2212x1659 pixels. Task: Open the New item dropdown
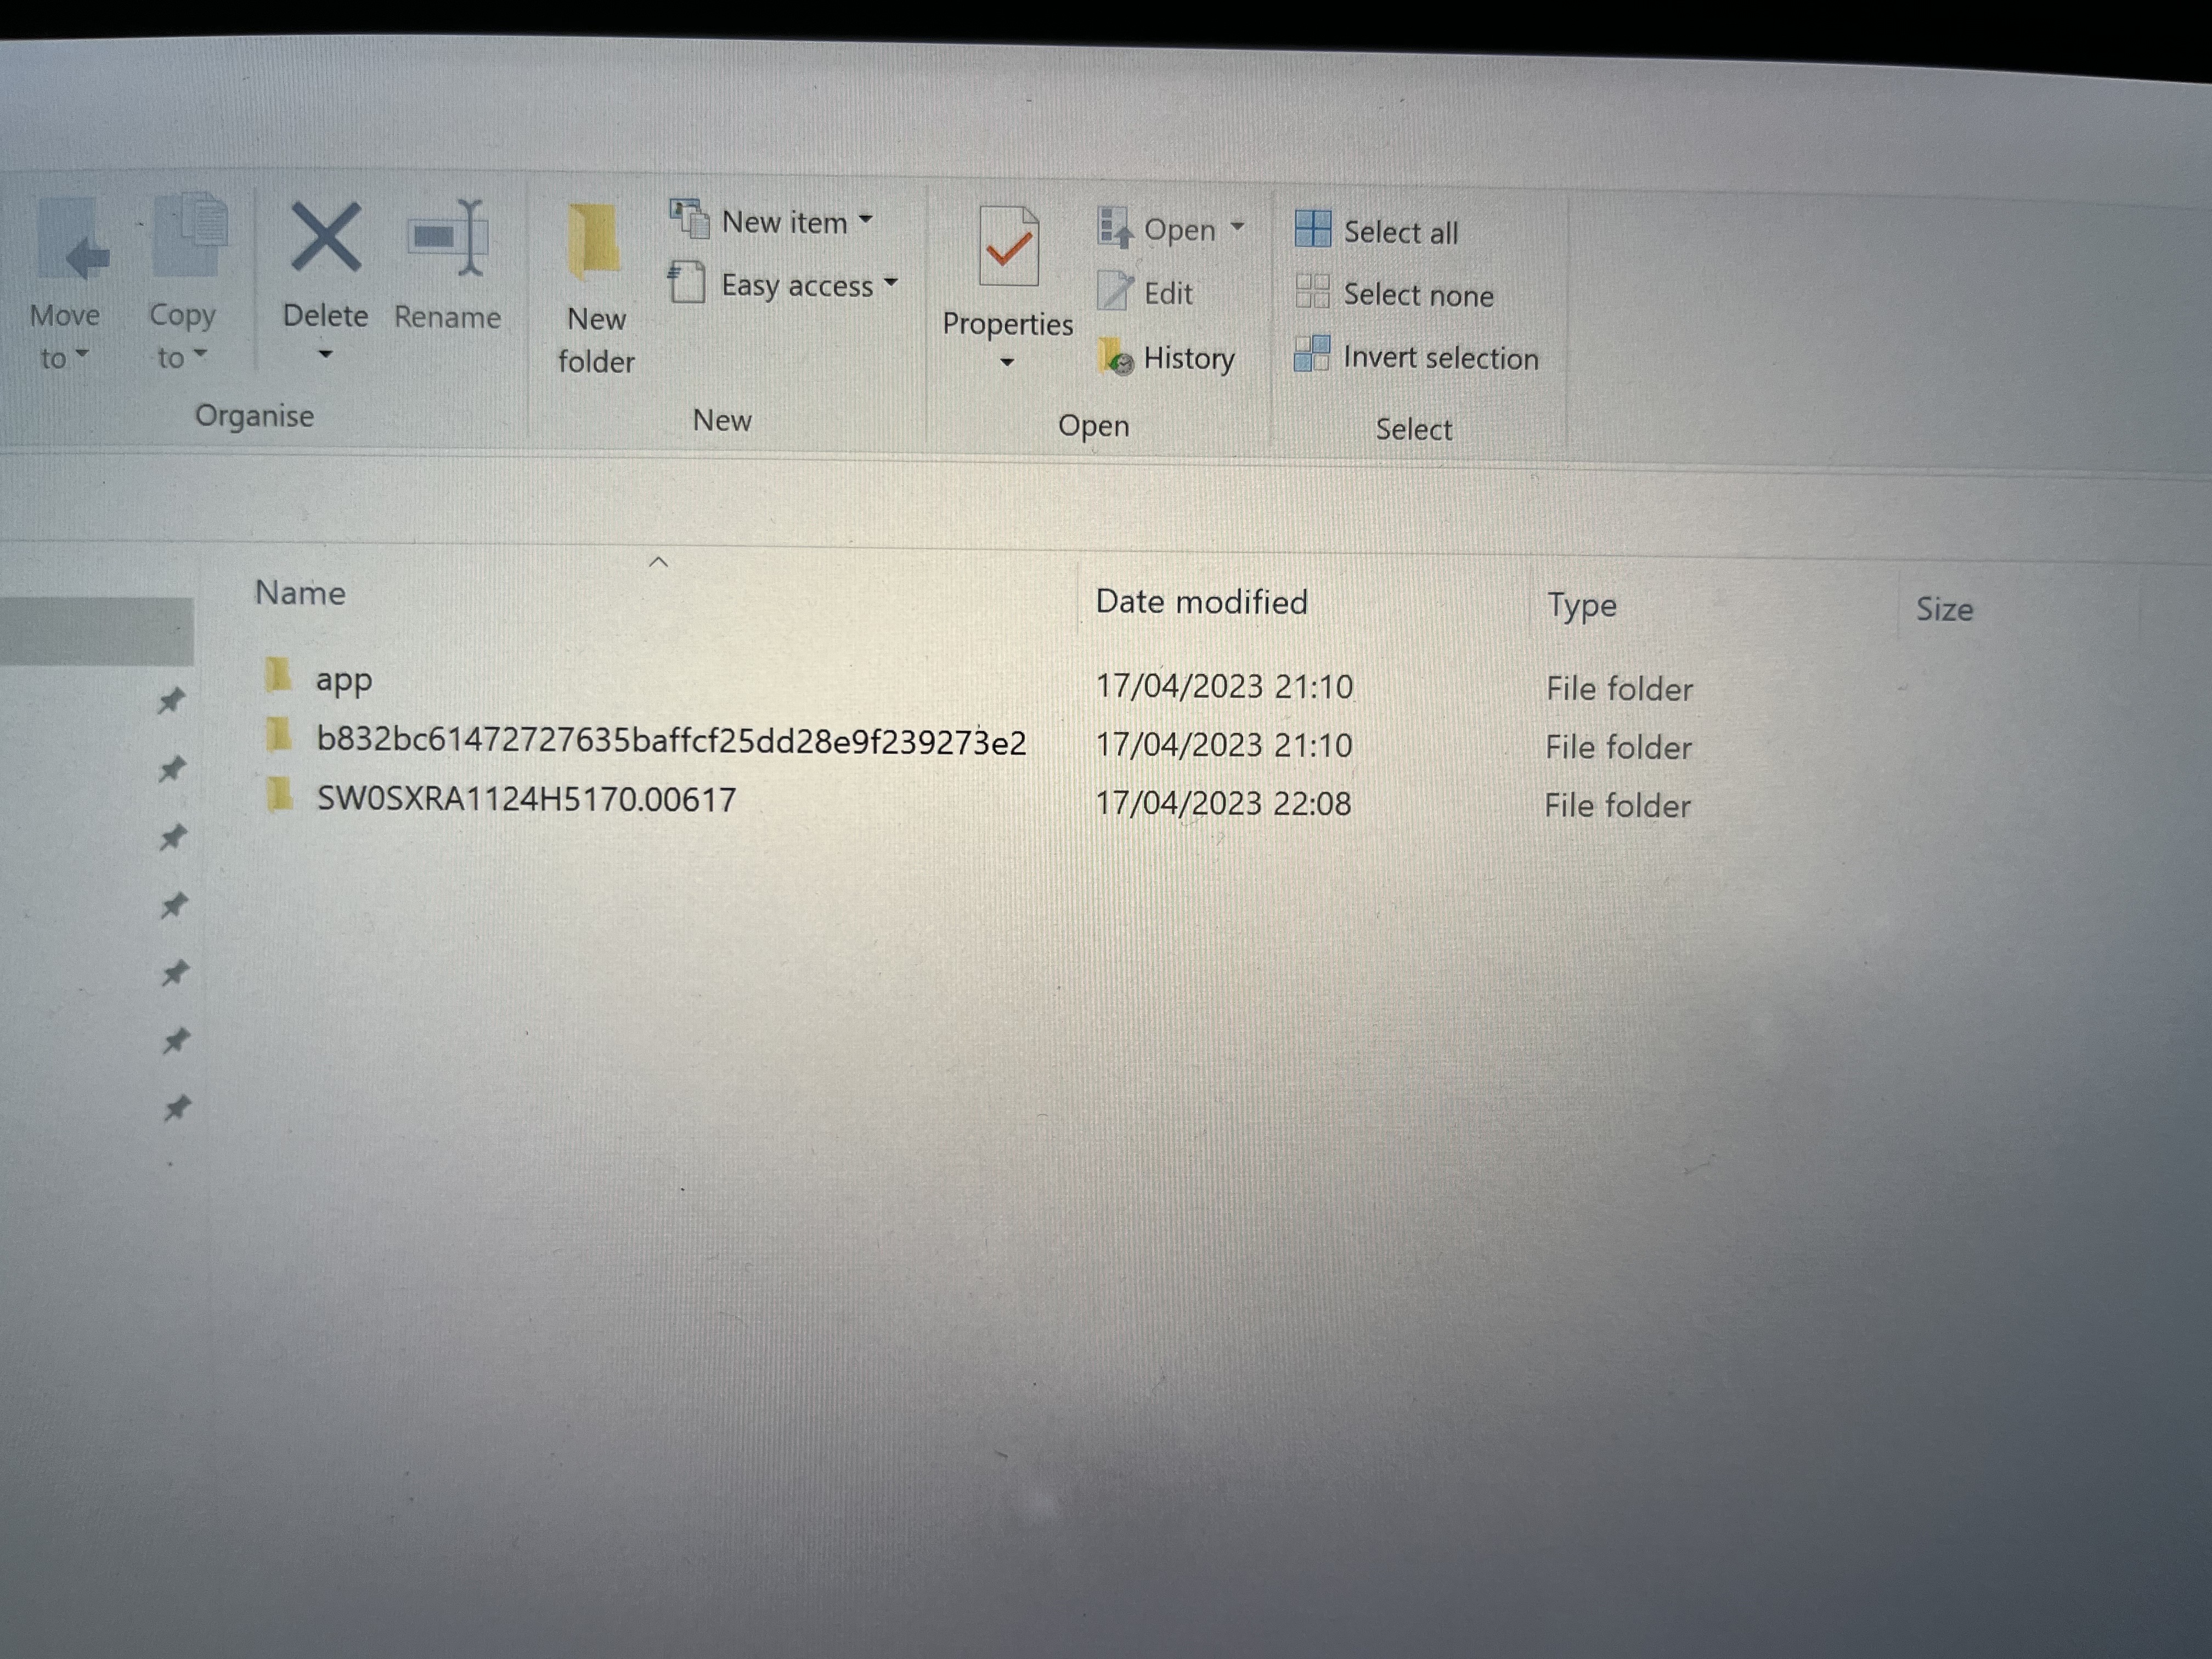pos(867,218)
